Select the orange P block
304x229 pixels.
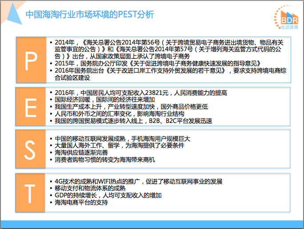click(31, 60)
